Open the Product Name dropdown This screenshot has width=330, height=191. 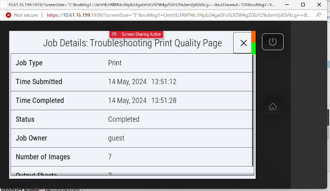pyautogui.click(x=82, y=190)
